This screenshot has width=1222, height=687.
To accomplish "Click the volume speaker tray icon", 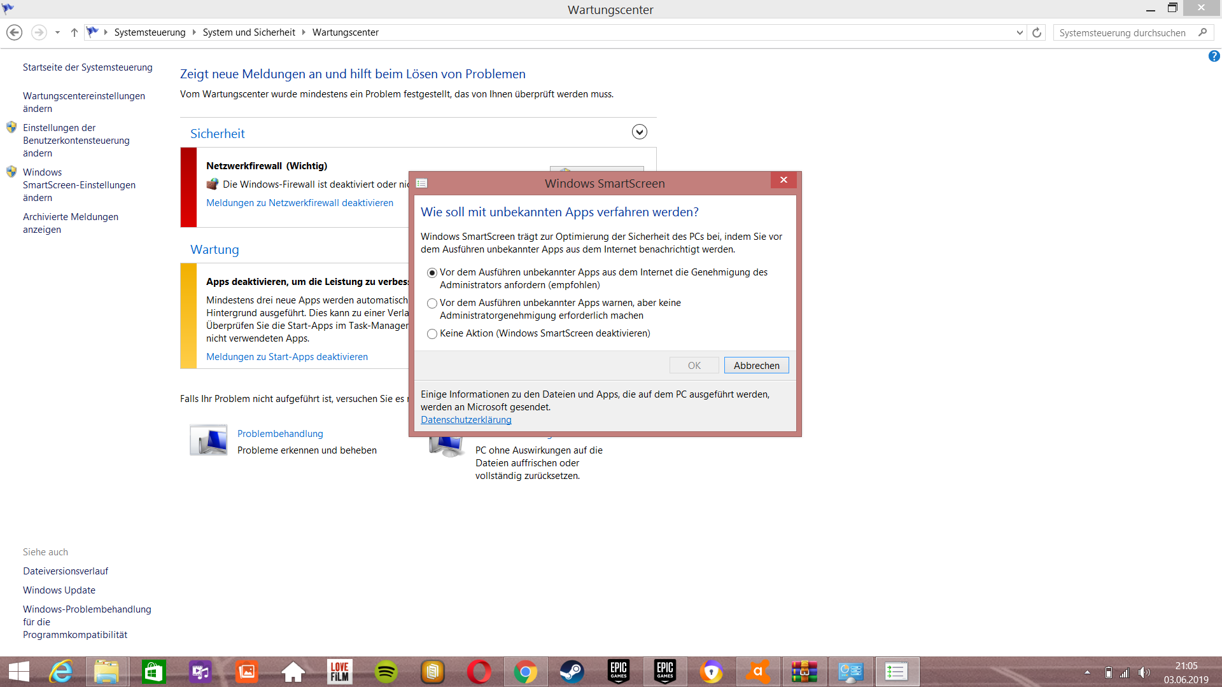I will [1144, 672].
